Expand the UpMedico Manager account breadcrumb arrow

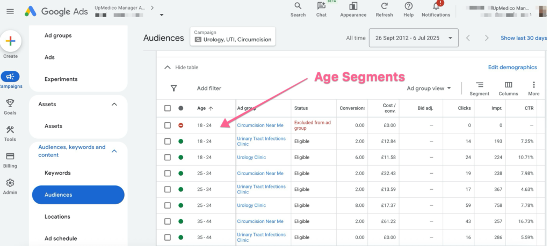tap(152, 8)
